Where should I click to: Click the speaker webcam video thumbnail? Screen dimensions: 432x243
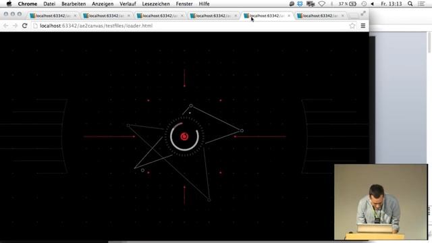(x=381, y=202)
